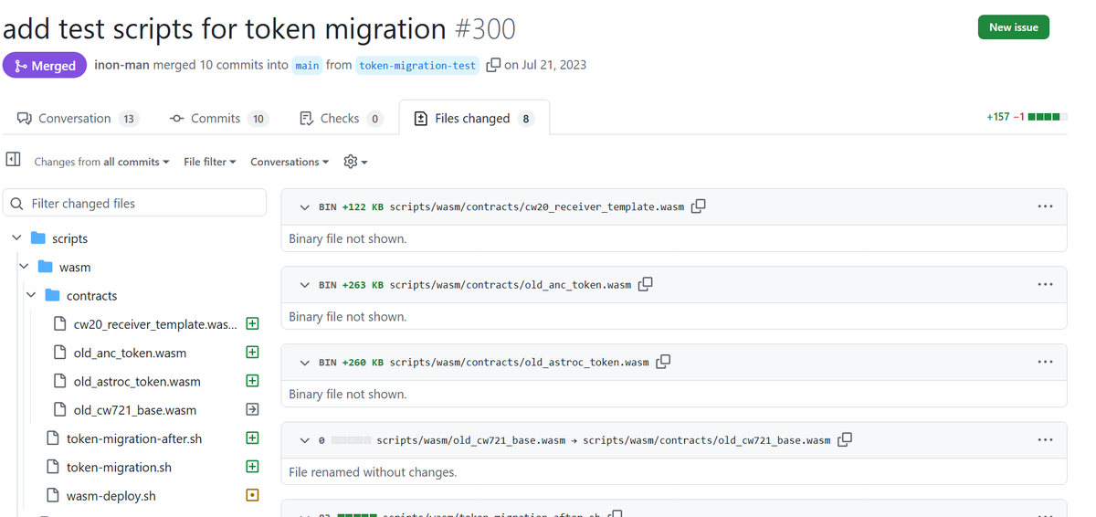Copy the token-migration-test branch name
Image resolution: width=1096 pixels, height=517 pixels.
pos(493,65)
